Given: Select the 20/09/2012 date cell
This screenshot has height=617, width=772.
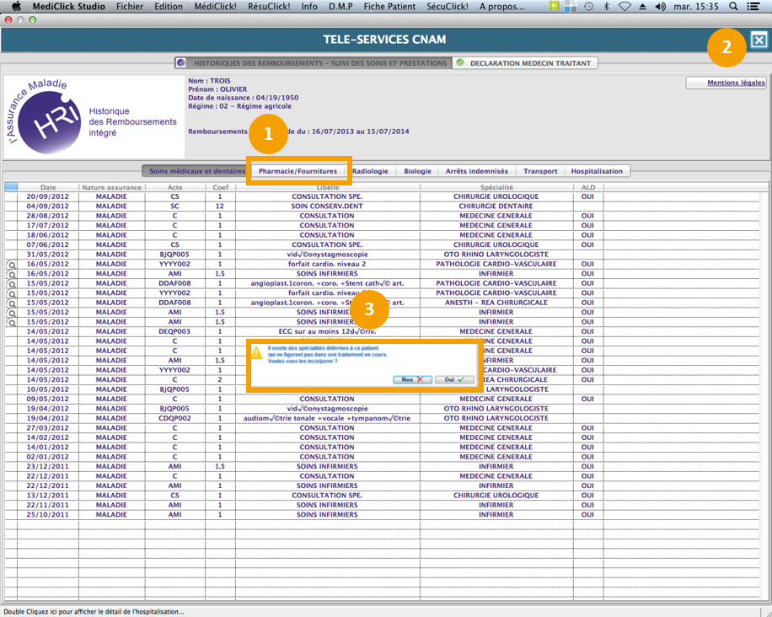Looking at the screenshot, I should pyautogui.click(x=48, y=196).
